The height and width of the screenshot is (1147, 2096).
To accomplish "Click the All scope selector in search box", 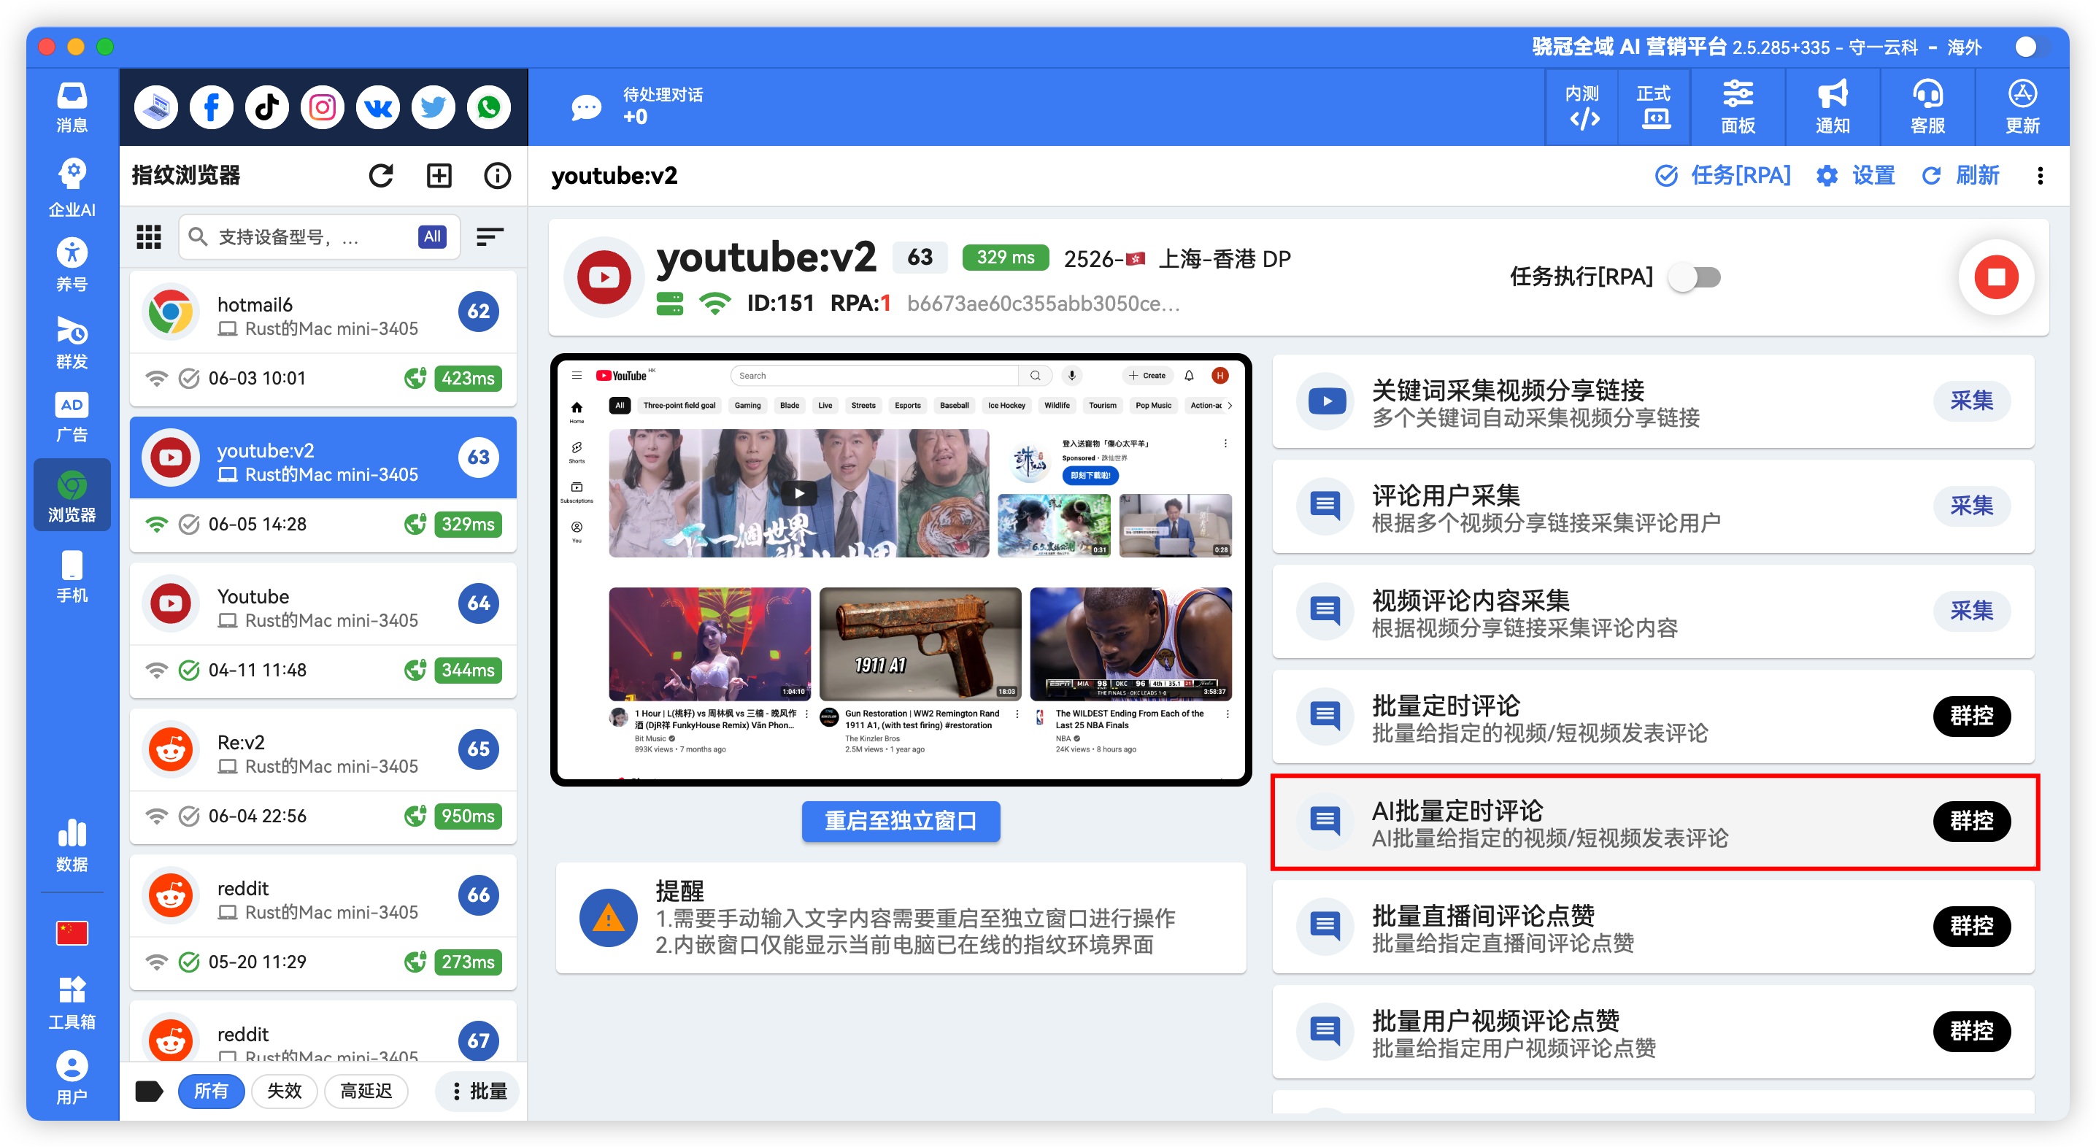I will (432, 236).
